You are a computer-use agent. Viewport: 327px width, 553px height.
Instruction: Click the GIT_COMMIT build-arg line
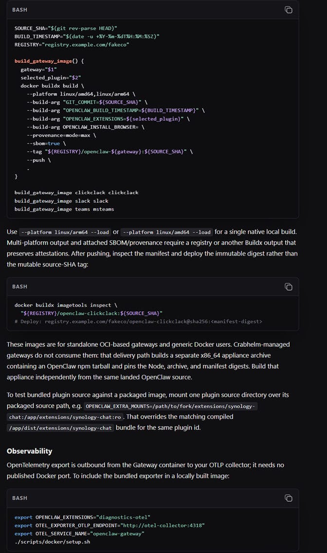pyautogui.click(x=87, y=102)
